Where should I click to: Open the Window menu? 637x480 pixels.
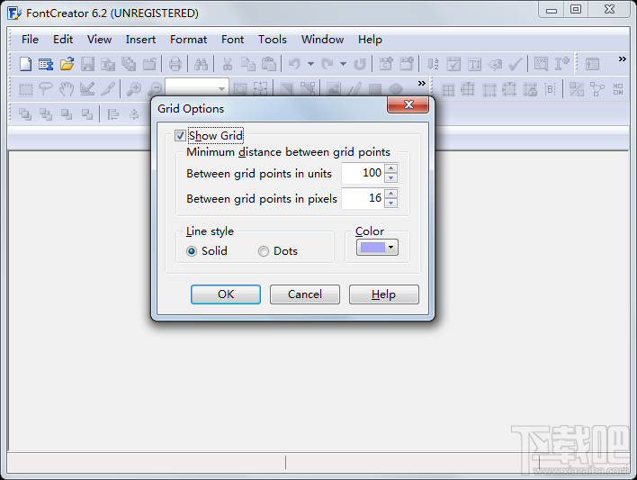click(323, 40)
